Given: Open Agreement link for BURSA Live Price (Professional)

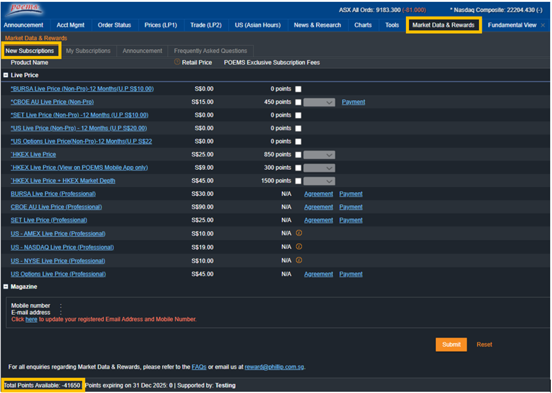Looking at the screenshot, I should [318, 194].
